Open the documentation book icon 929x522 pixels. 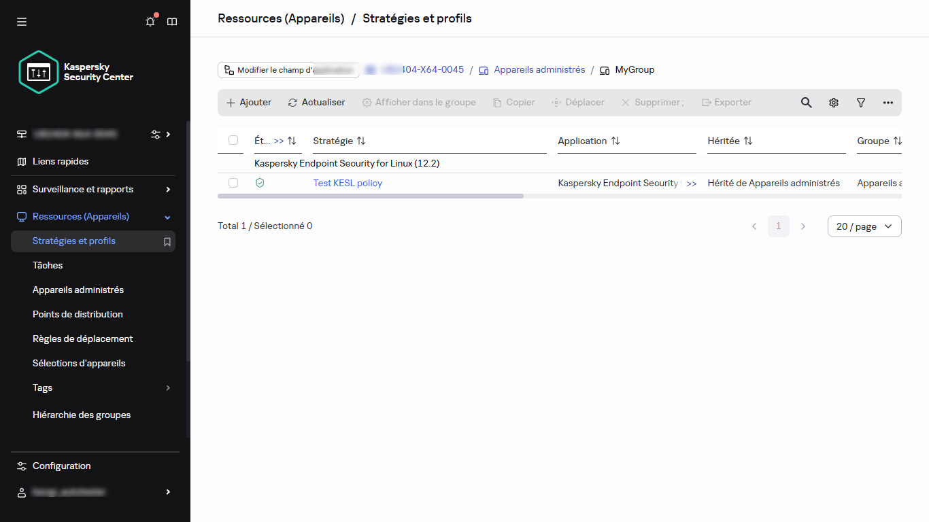click(172, 22)
